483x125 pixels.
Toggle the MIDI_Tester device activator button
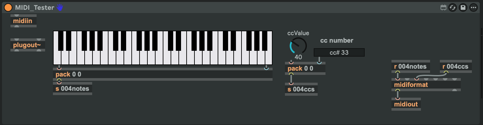[x=8, y=7]
